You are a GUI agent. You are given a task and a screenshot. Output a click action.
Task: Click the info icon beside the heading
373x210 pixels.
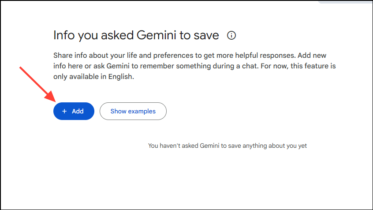(231, 35)
